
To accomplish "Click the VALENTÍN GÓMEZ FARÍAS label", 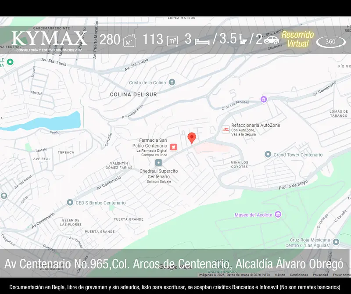I will [x=119, y=165].
